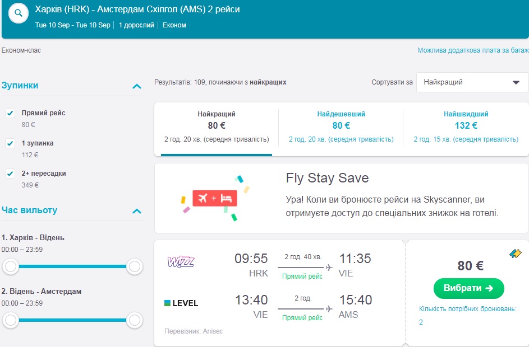
Task: Collapse the Час вильоту section chevron
Action: 136,211
